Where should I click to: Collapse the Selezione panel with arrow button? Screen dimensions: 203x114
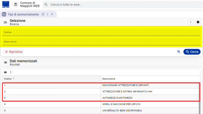pos(198,22)
